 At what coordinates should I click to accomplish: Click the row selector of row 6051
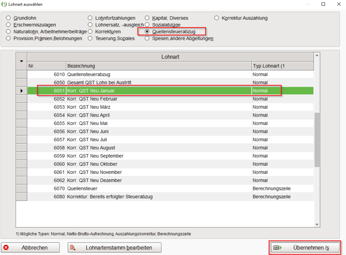(x=22, y=91)
